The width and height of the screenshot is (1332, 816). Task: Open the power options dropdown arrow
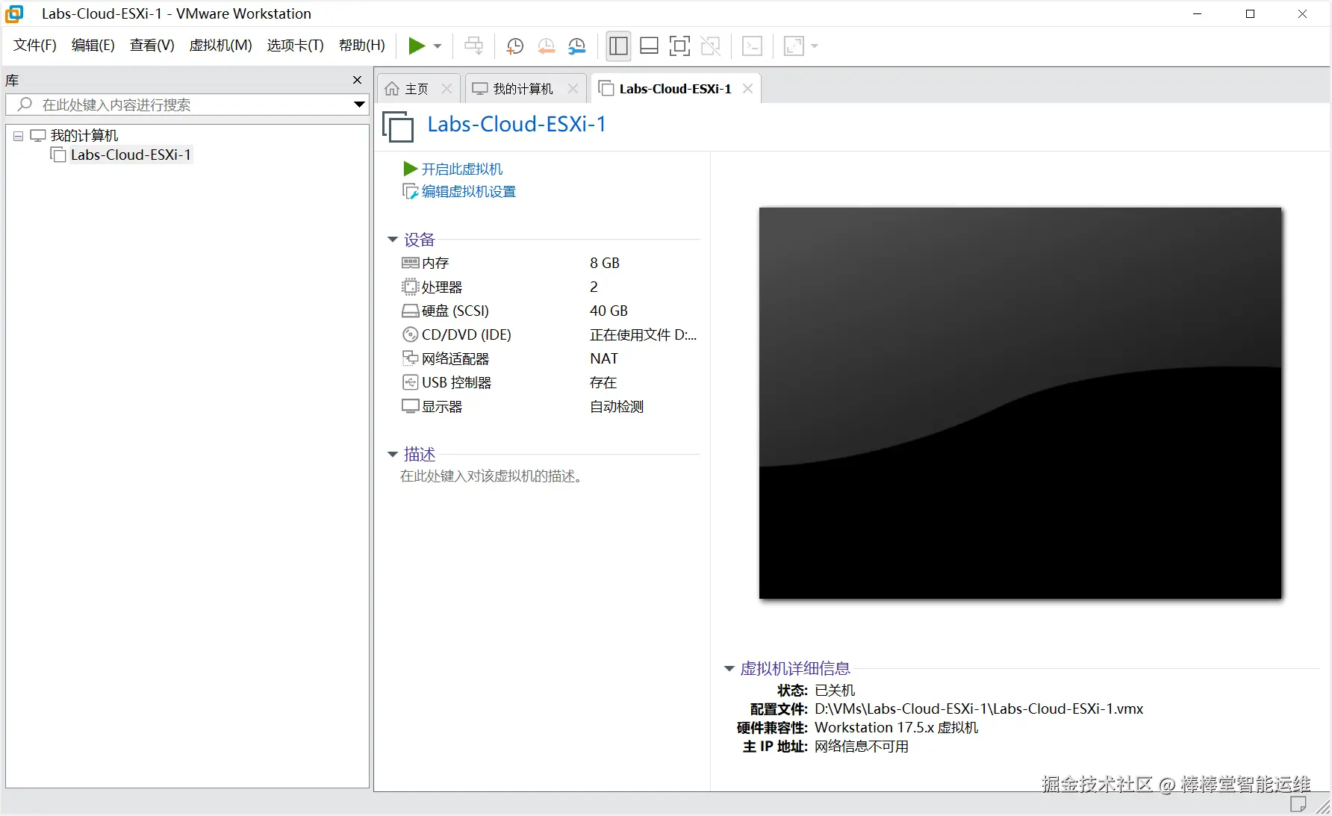point(438,46)
